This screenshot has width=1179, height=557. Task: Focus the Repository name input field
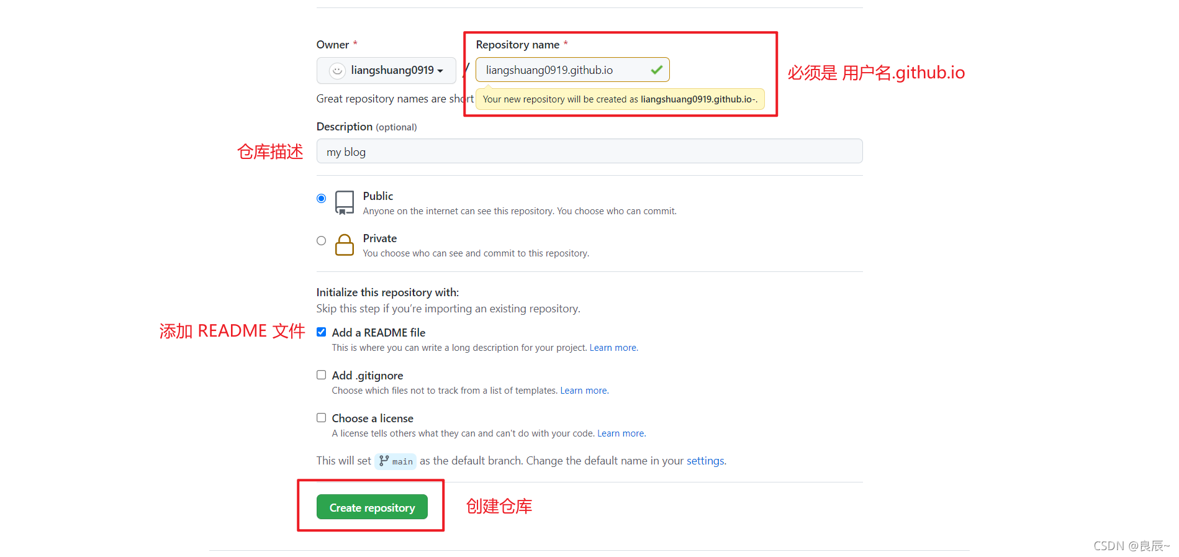[572, 70]
